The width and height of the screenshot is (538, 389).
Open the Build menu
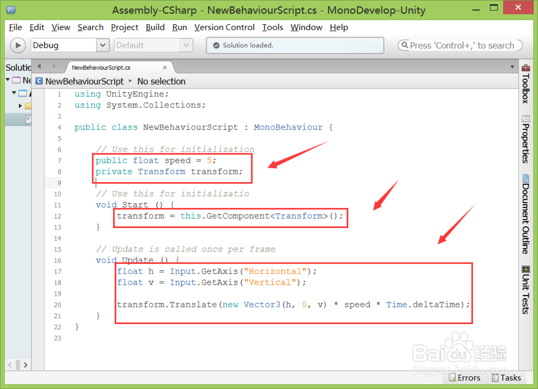pos(155,27)
